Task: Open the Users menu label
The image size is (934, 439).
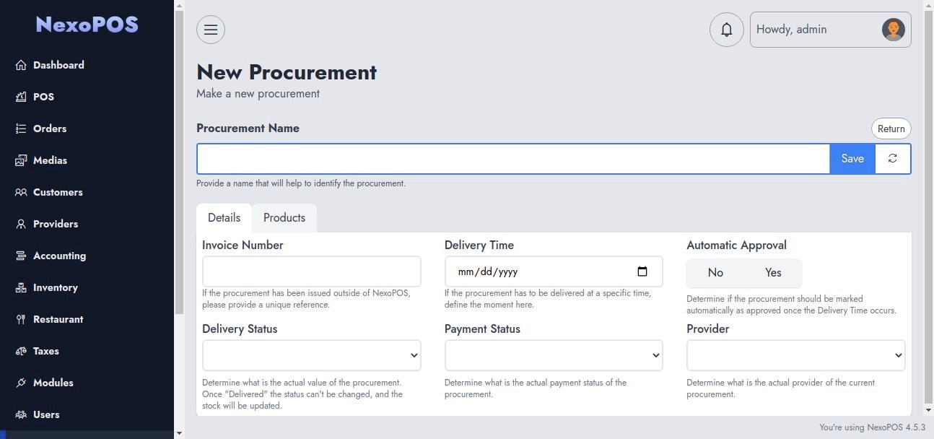Action: [46, 414]
